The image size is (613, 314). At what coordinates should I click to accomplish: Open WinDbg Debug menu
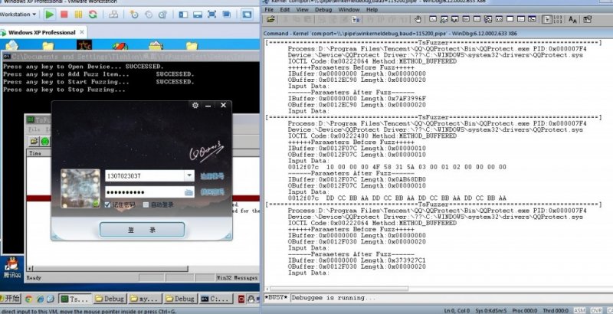pos(323,9)
